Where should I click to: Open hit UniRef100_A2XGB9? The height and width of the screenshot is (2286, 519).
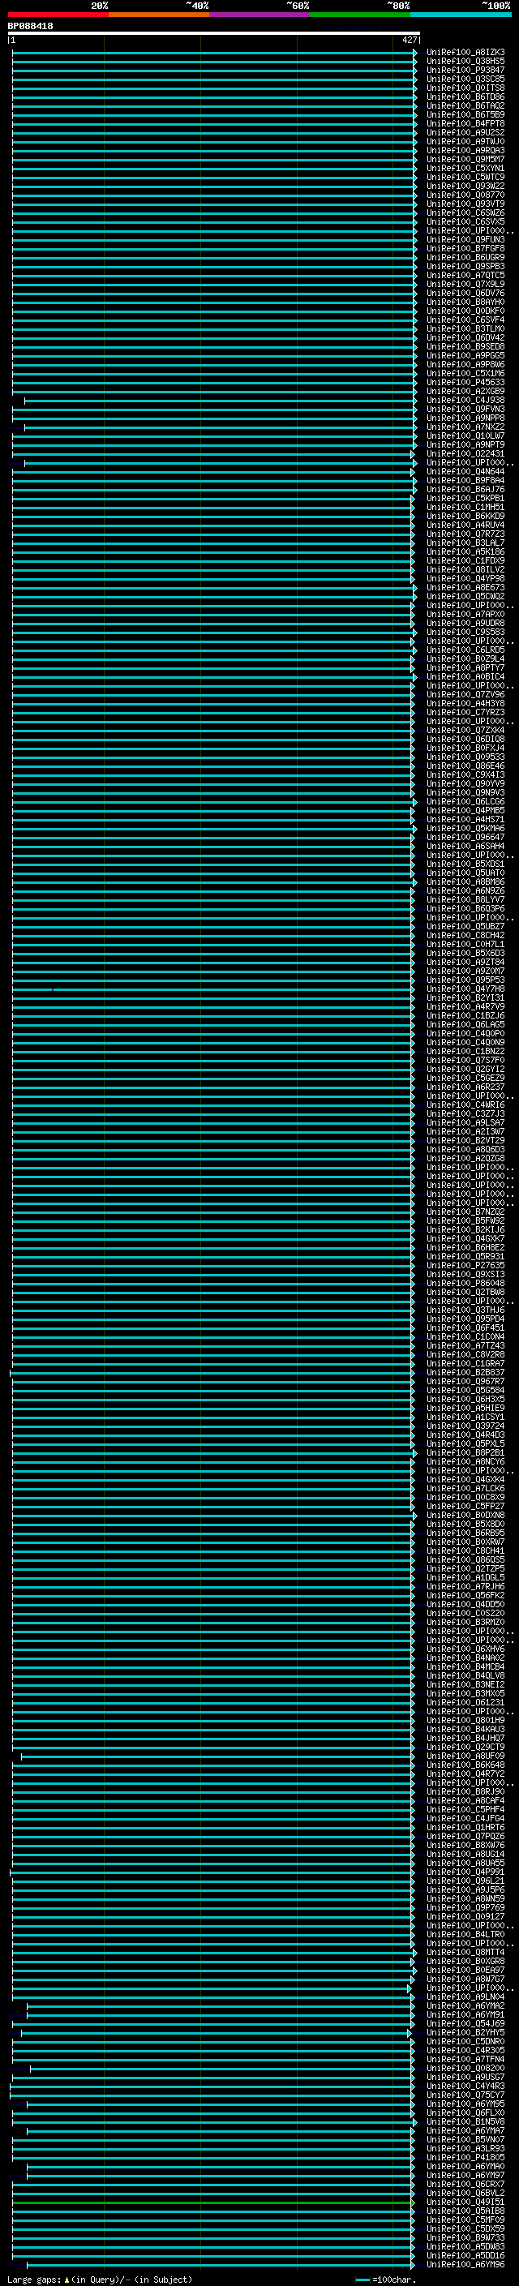pyautogui.click(x=465, y=392)
